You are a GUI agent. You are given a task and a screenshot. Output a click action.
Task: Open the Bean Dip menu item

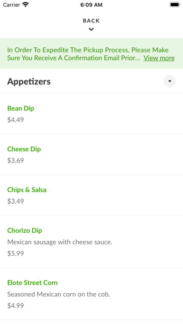coord(91,114)
